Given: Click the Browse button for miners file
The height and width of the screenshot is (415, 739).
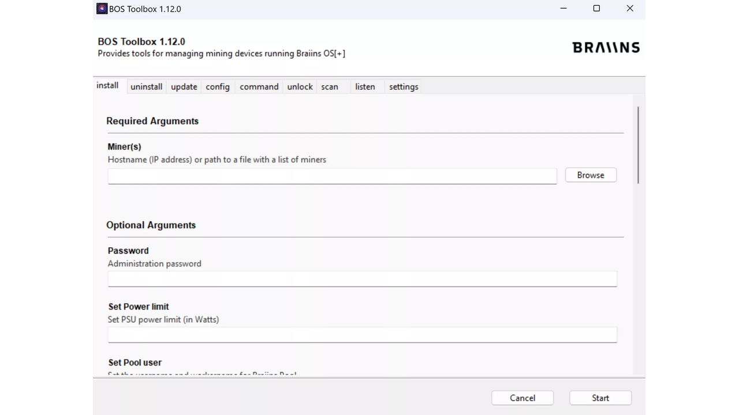Looking at the screenshot, I should pos(591,175).
